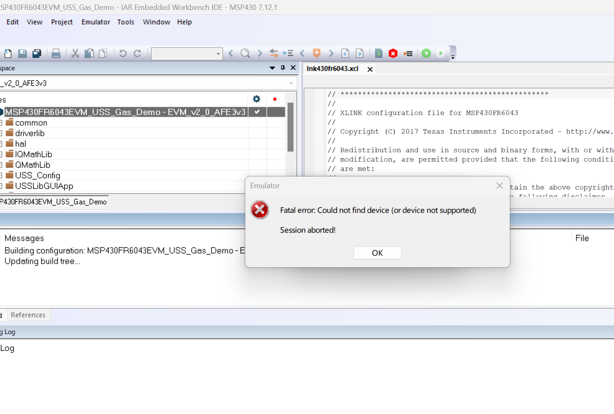614x414 pixels.
Task: Click Find Previous arrow left of magnifier
Action: coord(231,53)
